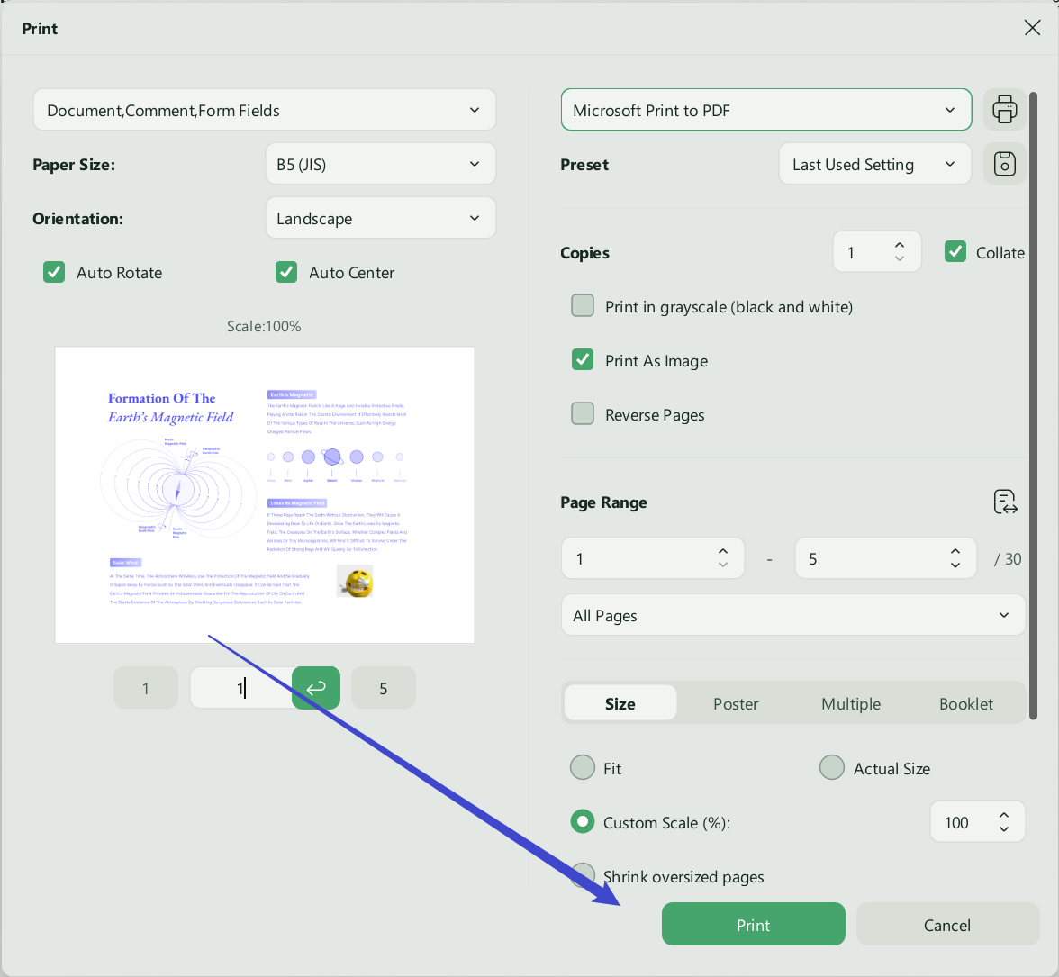
Task: Decrease custom scale percentage
Action: pos(1003,828)
